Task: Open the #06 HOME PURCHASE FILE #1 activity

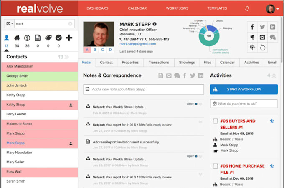Action: coord(242,169)
